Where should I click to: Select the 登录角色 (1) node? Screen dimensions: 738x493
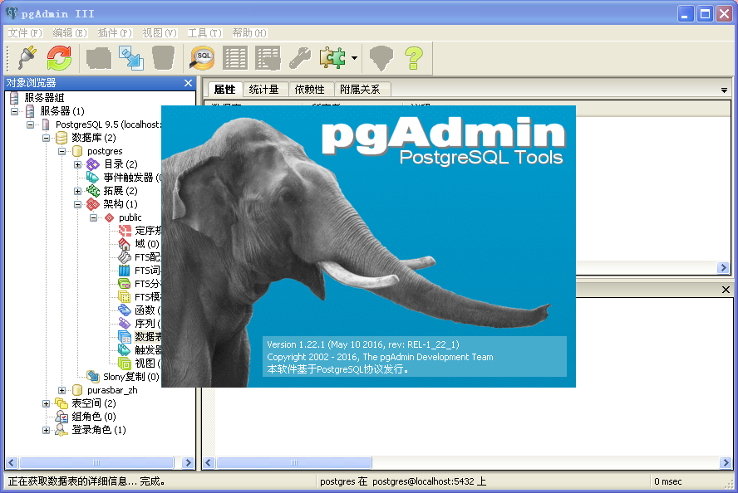(99, 430)
